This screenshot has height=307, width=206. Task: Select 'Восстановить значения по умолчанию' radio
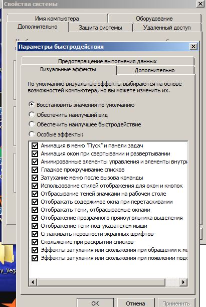click(32, 104)
